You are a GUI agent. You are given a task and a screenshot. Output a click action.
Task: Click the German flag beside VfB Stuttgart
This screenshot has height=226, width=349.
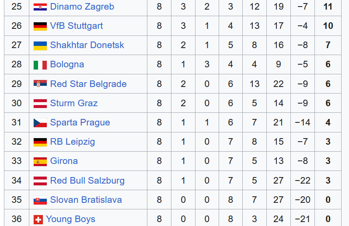pos(40,26)
